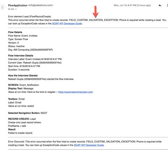This screenshot has width=168, height=150.
Task: Expand the "to me" recipient details arrow
Action: tap(16, 9)
